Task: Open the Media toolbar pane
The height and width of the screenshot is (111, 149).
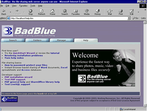Action: (x=87, y=12)
